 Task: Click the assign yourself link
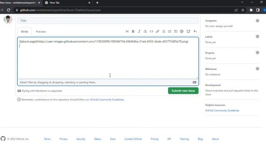point(224,26)
